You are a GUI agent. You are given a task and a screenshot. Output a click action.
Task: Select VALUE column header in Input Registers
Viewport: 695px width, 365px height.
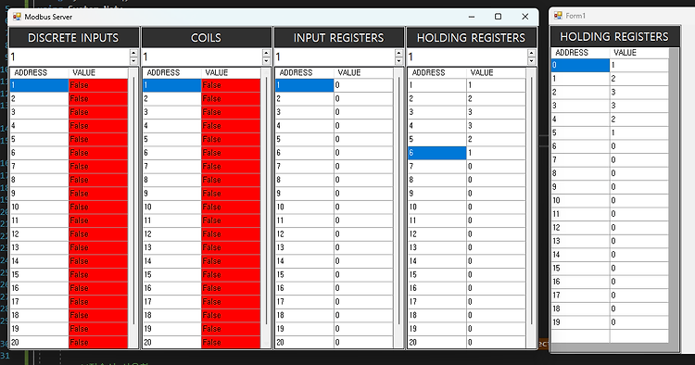coord(363,72)
